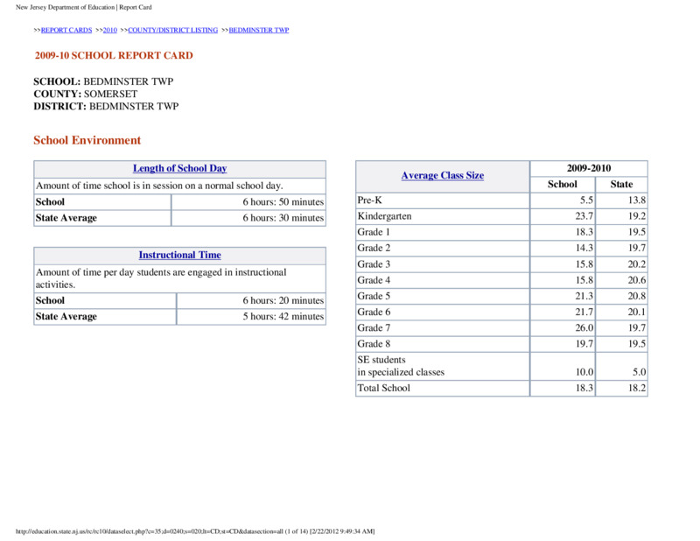
Task: Select the SE students in specialized classes label
Action: pyautogui.click(x=401, y=366)
